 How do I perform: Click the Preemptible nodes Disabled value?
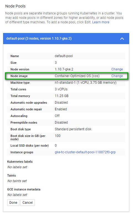(x=61, y=123)
